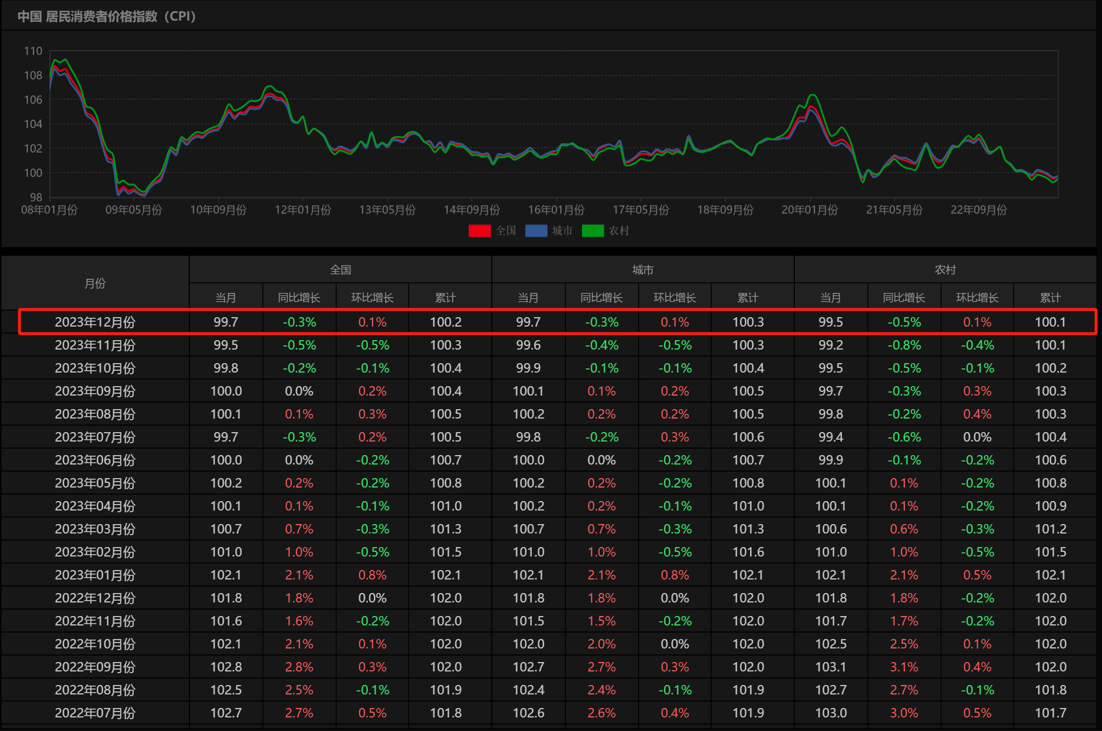This screenshot has width=1102, height=731.
Task: Select the 全国 group header in table
Action: coord(340,270)
